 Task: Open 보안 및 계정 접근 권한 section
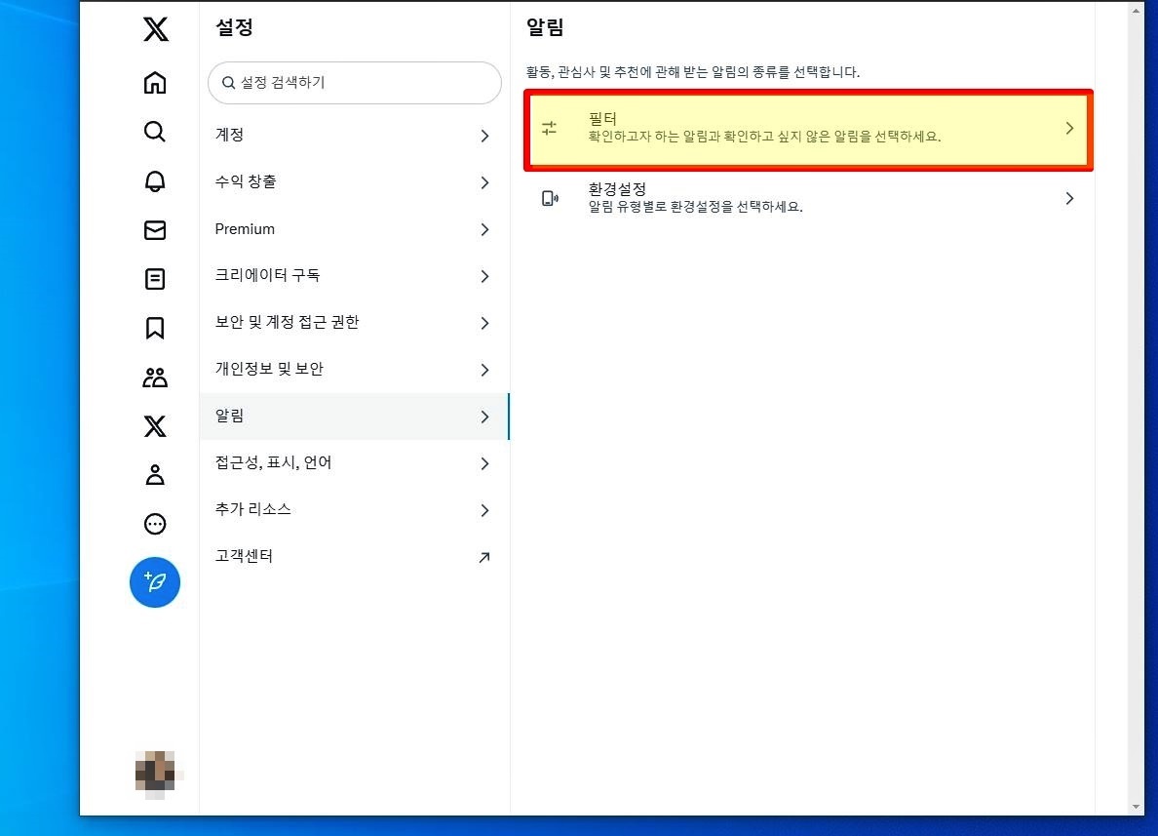tap(354, 323)
